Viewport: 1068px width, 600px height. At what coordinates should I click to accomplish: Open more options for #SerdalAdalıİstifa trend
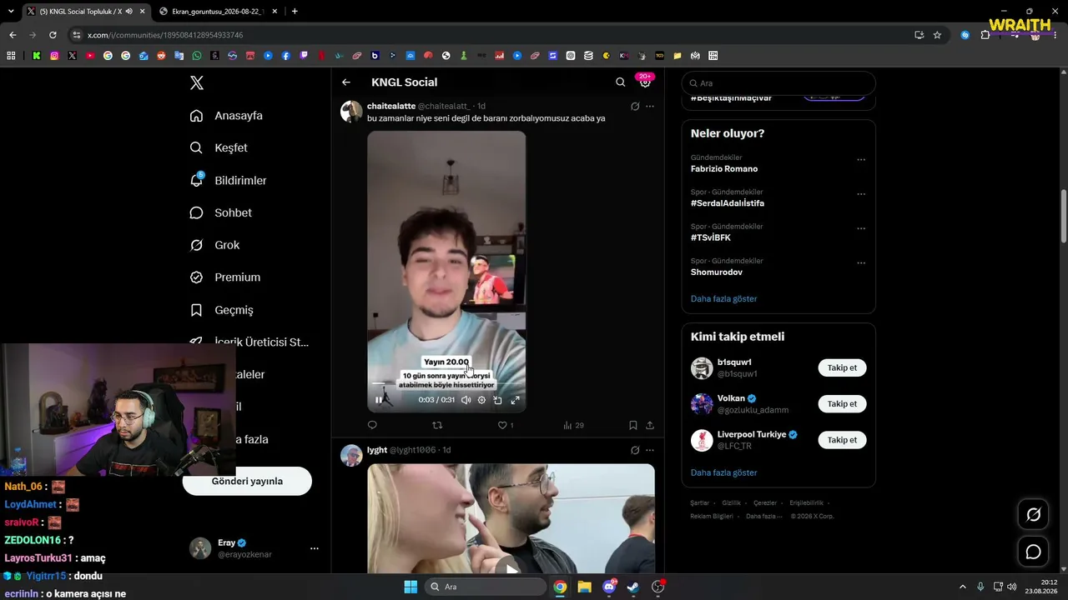(x=861, y=194)
